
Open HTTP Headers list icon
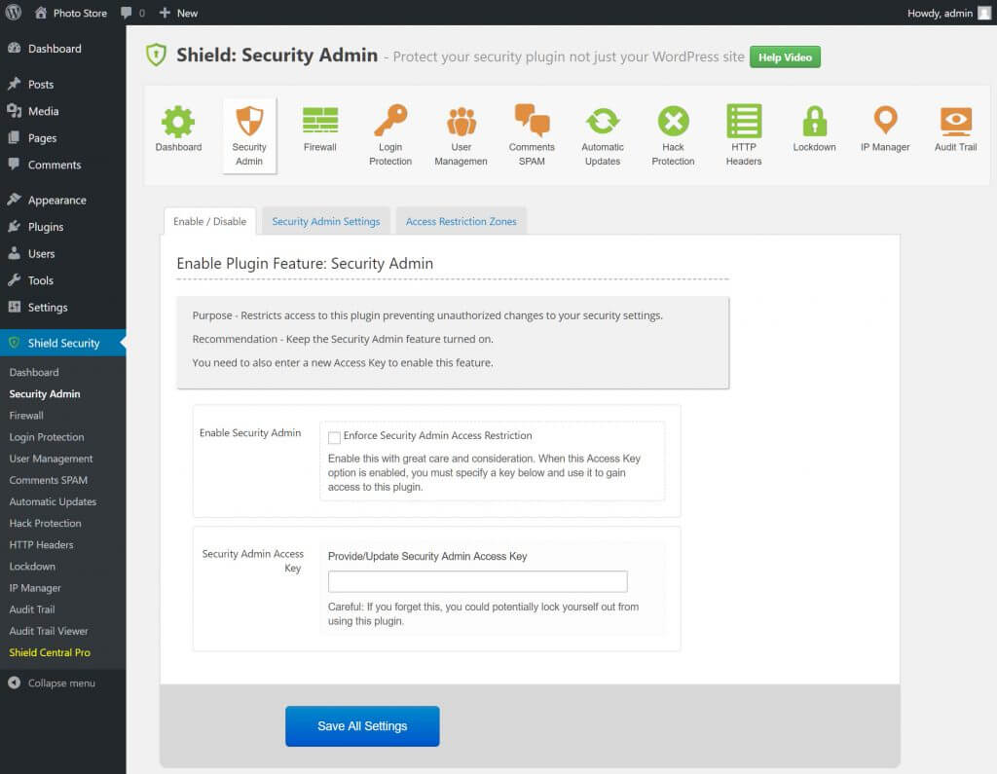744,121
